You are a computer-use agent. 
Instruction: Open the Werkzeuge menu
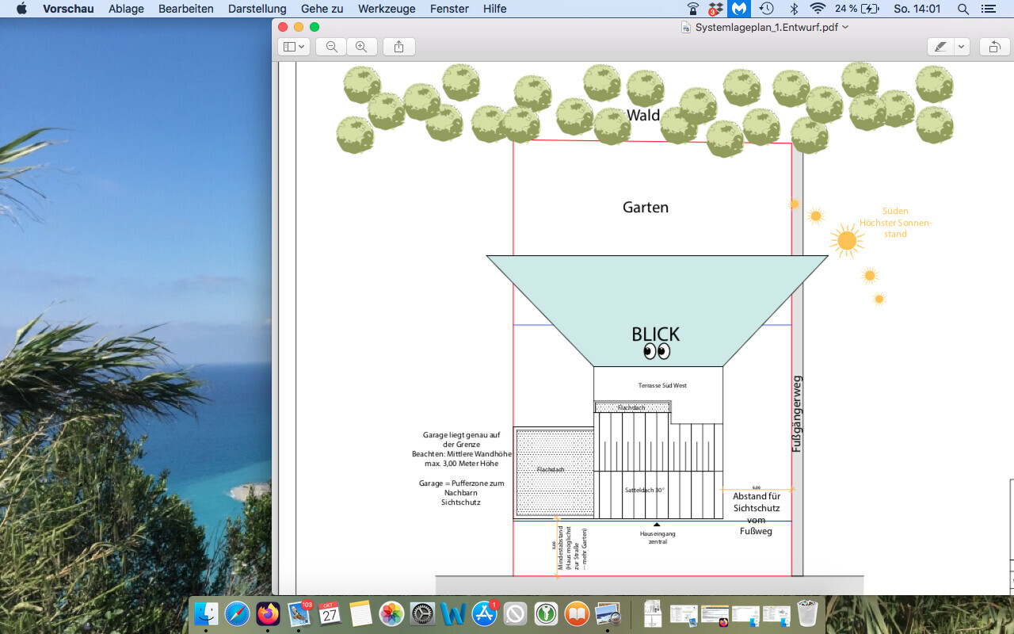coord(386,9)
